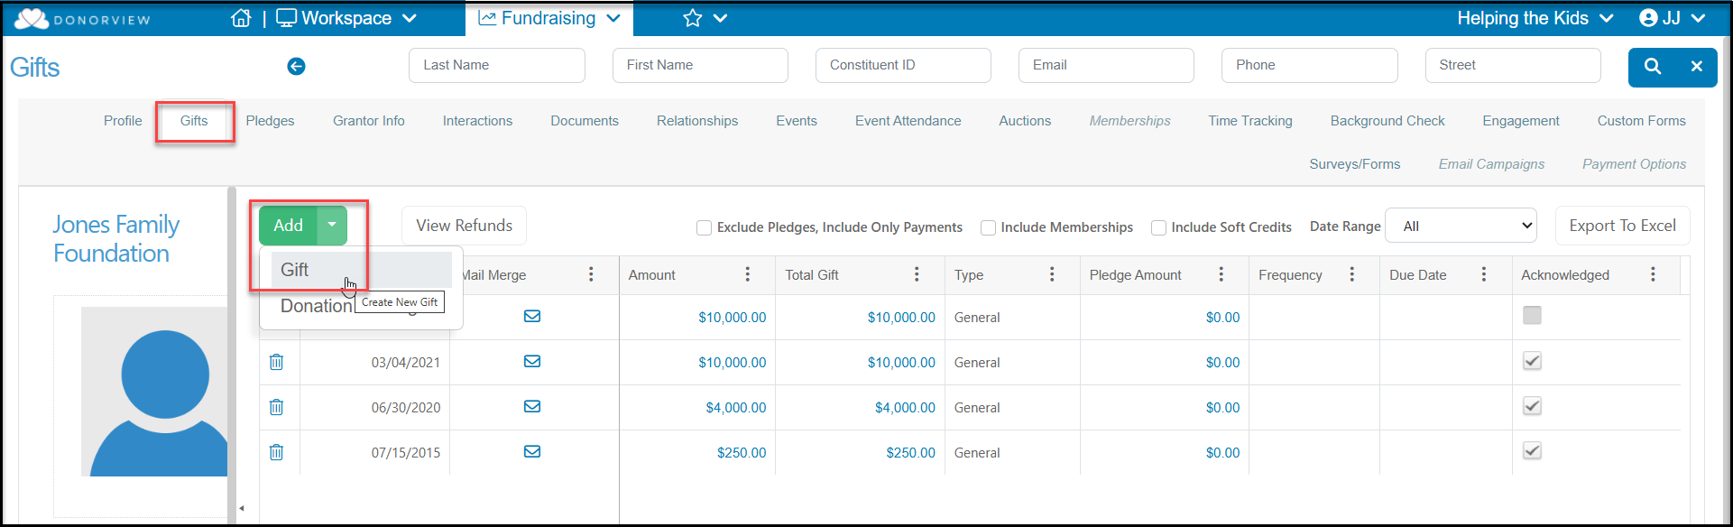Toggle Acknowledged checkbox for 03/04/2021 gift

(1532, 360)
